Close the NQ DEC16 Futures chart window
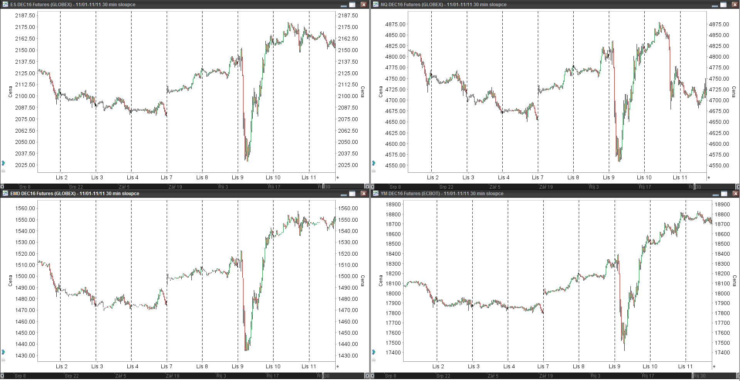 [735, 5]
